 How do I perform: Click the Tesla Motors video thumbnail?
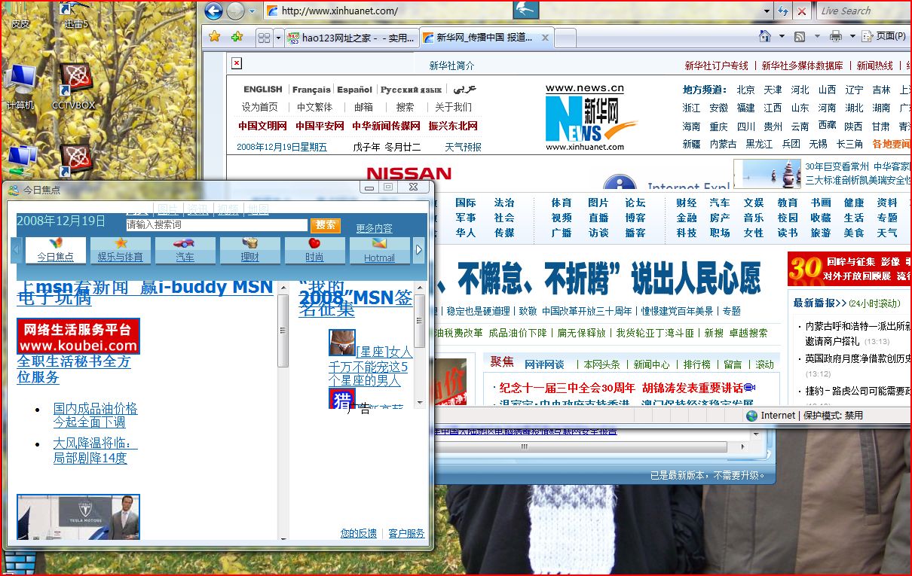78,517
